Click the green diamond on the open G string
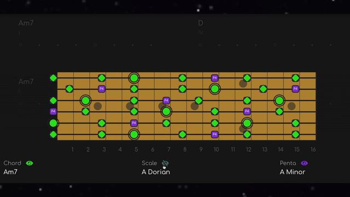The width and height of the screenshot is (350, 197). (x=54, y=101)
